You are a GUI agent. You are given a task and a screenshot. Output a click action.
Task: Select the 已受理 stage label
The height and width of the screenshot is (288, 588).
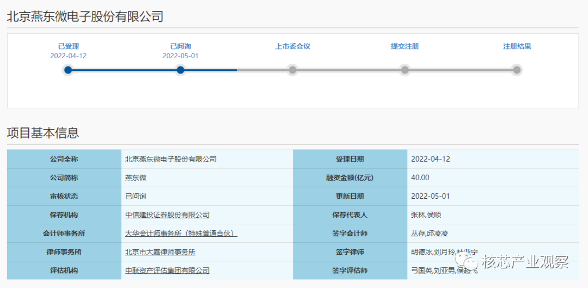click(68, 46)
